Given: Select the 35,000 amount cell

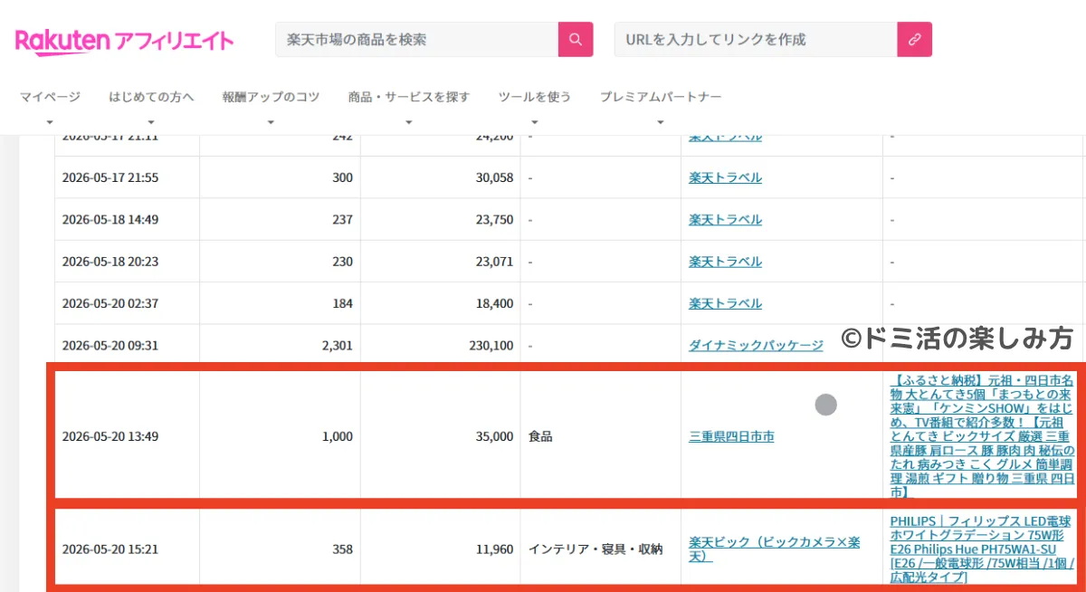Looking at the screenshot, I should pyautogui.click(x=441, y=436).
